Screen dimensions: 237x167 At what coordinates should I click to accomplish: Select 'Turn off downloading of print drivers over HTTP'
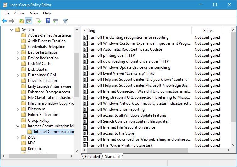[129, 61]
